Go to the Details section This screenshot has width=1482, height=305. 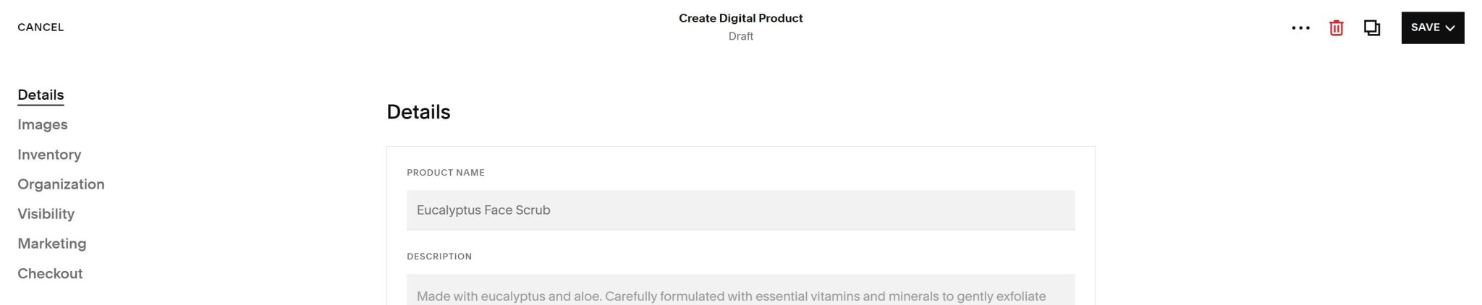click(x=41, y=95)
